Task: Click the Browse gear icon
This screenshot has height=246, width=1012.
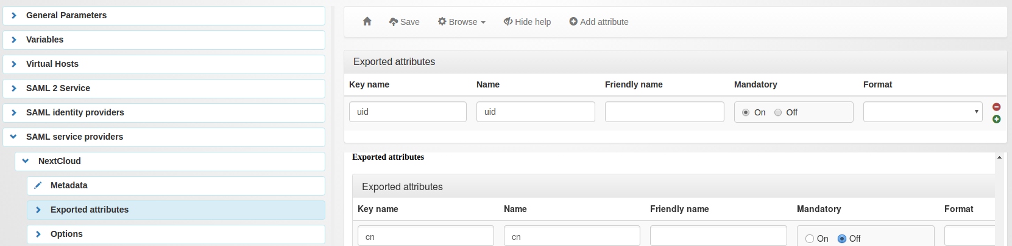Action: tap(442, 21)
